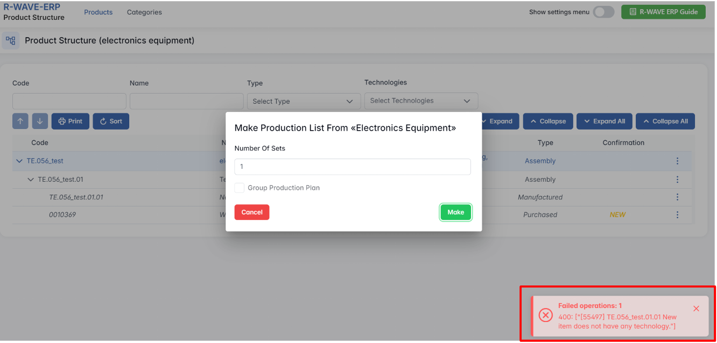Open the R-WAVE ERP Guide
This screenshot has height=343, width=717.
pos(663,12)
